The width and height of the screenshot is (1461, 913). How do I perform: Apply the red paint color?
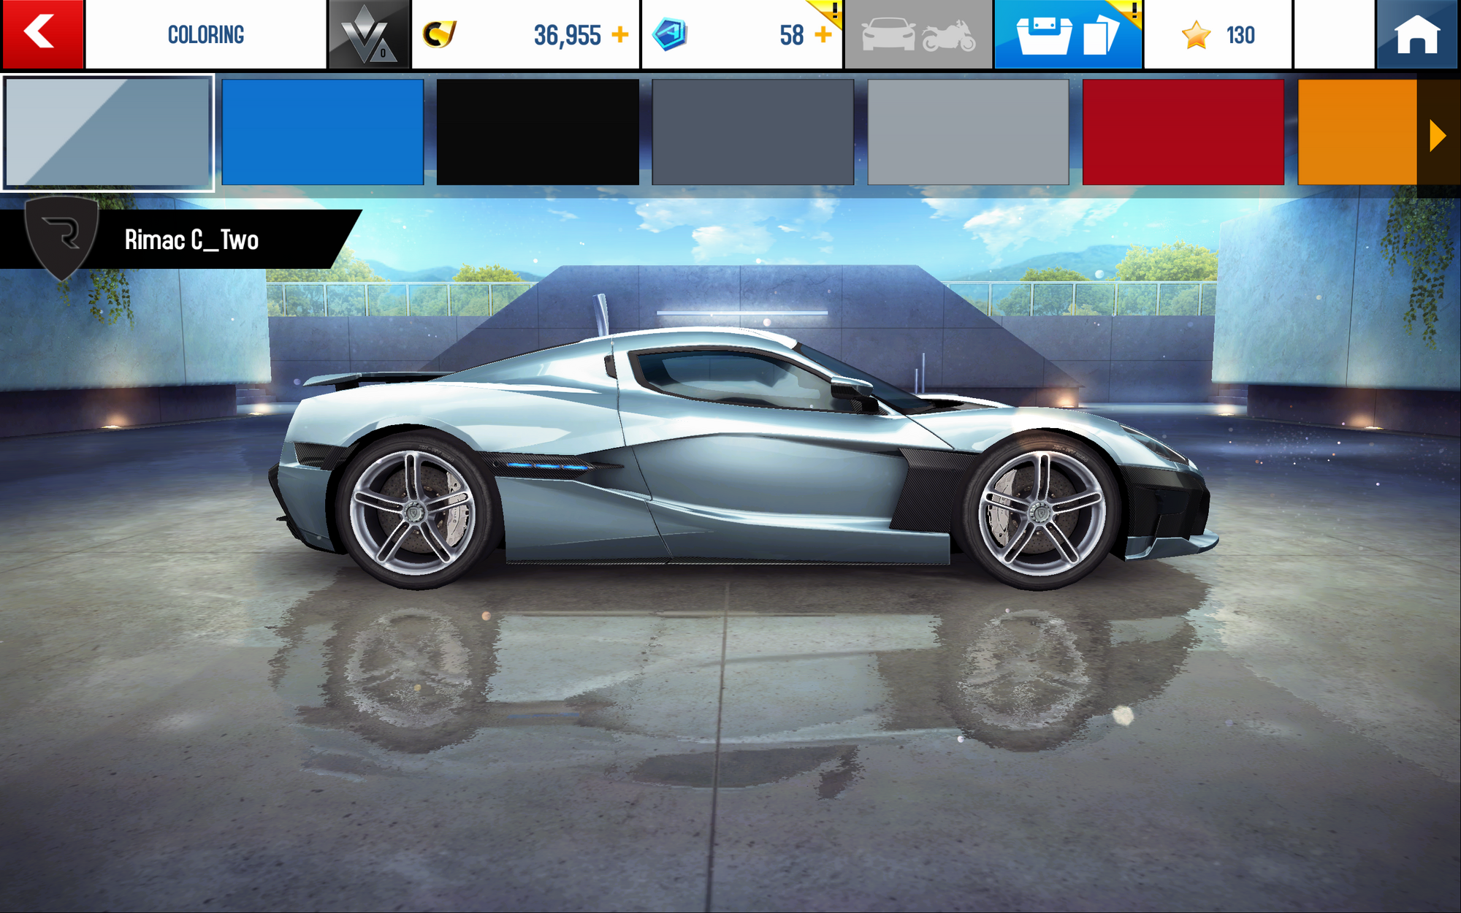tap(1183, 132)
